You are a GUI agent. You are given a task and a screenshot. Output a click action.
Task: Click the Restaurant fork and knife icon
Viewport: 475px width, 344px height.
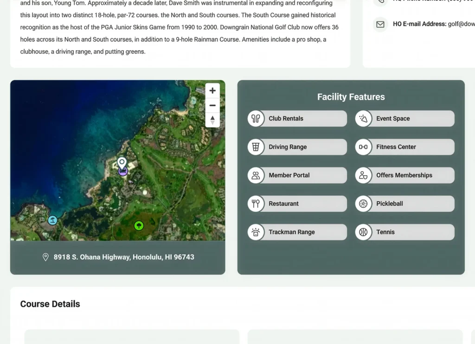pyautogui.click(x=256, y=204)
